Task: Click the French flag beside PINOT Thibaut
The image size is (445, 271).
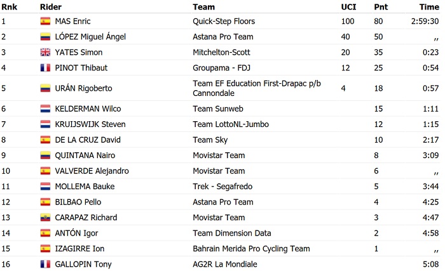Action: (45, 68)
